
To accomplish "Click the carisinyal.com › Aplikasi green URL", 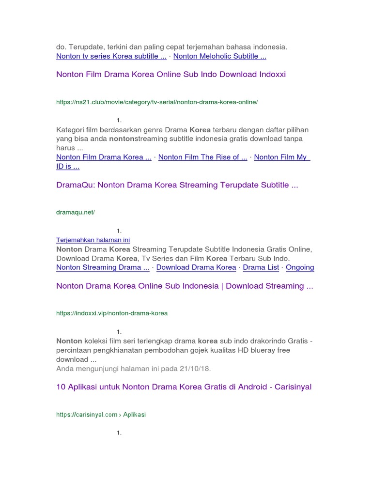I will [x=101, y=415].
